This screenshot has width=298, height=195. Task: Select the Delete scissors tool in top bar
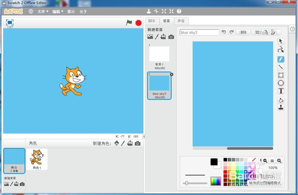tap(156, 11)
